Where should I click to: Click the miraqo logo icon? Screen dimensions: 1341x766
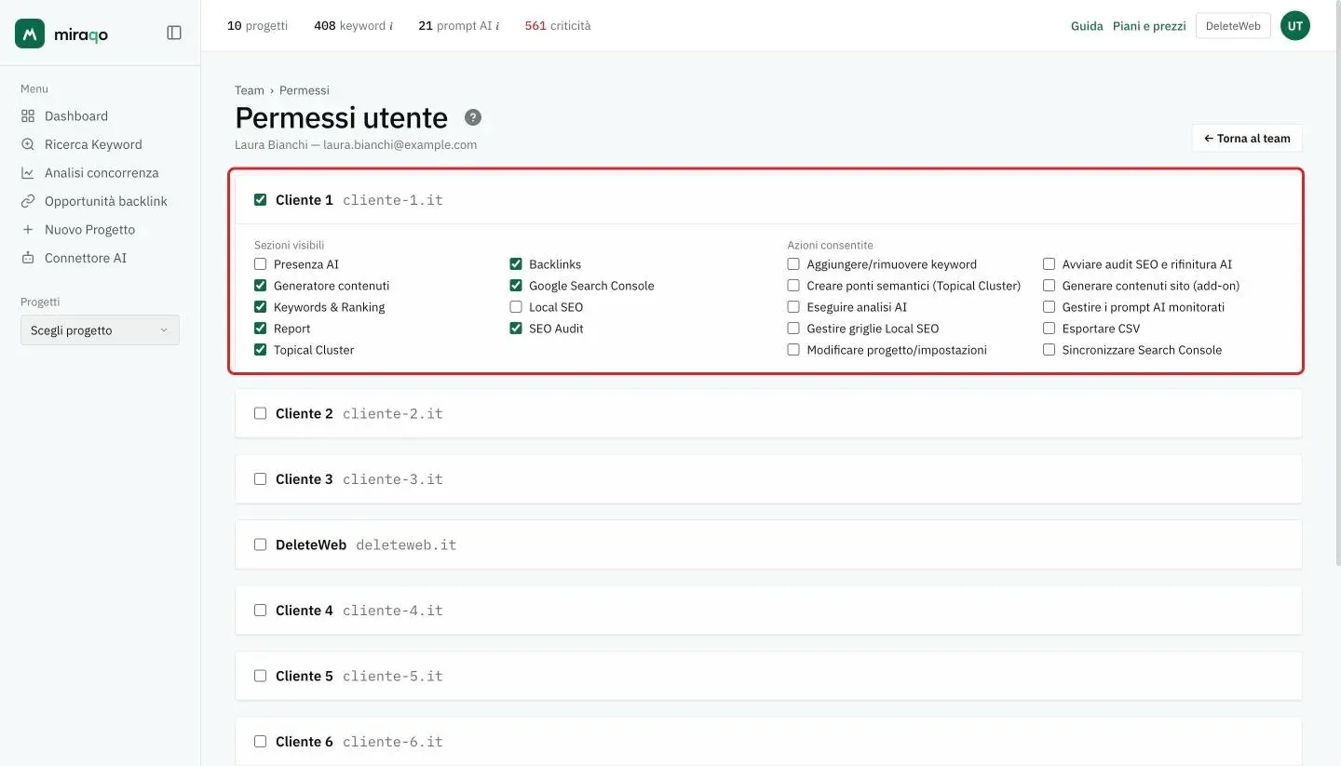point(30,34)
